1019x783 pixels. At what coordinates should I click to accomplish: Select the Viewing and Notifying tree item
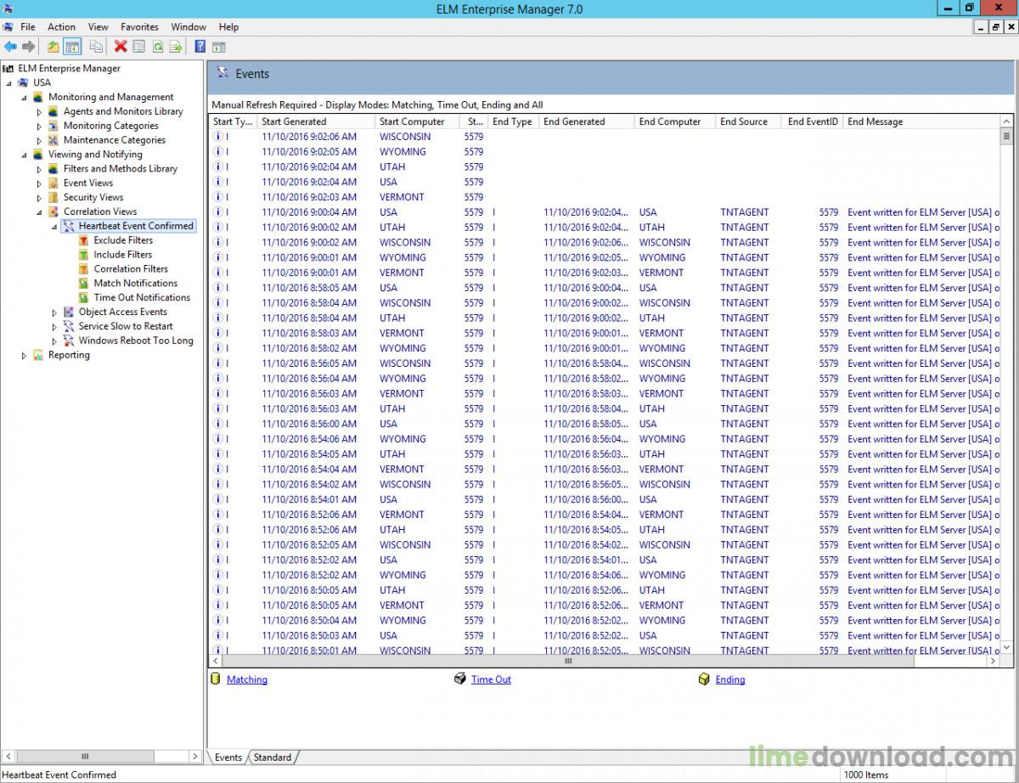point(95,155)
